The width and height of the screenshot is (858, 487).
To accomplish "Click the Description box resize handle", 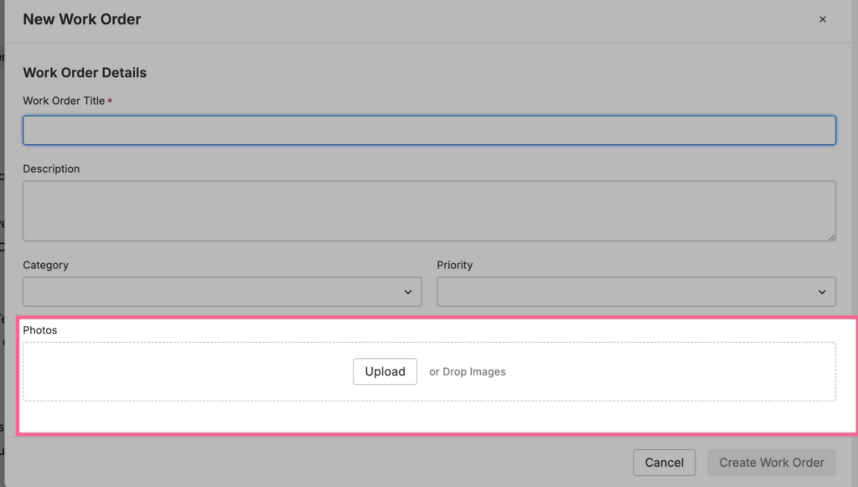I will pyautogui.click(x=831, y=237).
